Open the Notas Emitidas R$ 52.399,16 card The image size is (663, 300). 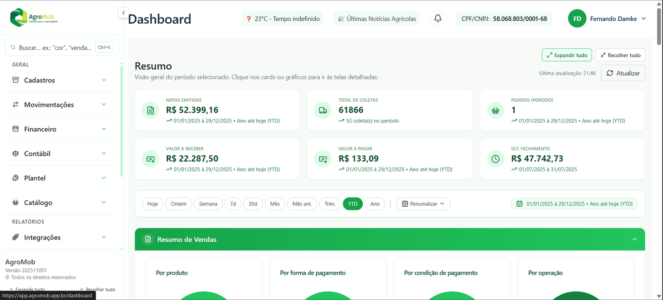(217, 110)
